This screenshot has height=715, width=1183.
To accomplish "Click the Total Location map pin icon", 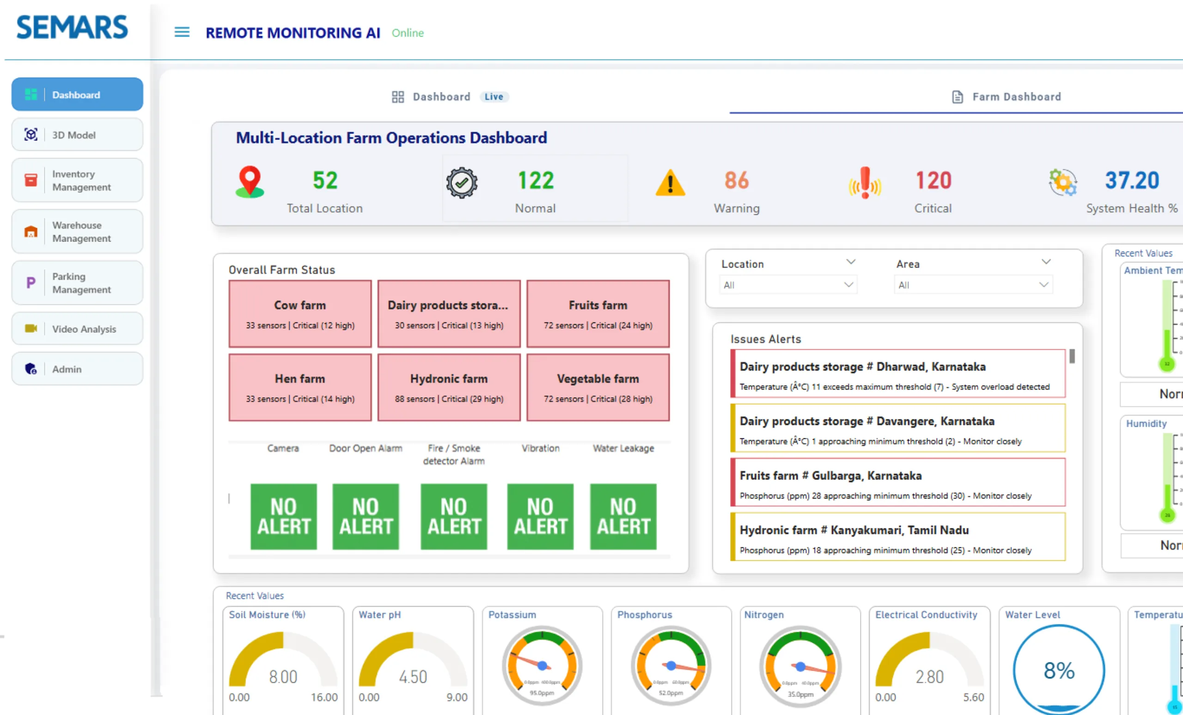I will (x=250, y=182).
